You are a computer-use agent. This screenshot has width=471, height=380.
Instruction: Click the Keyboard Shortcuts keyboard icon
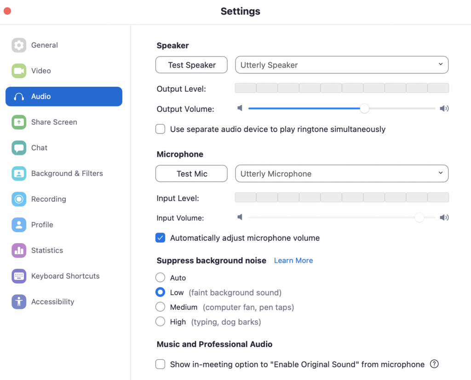(19, 276)
